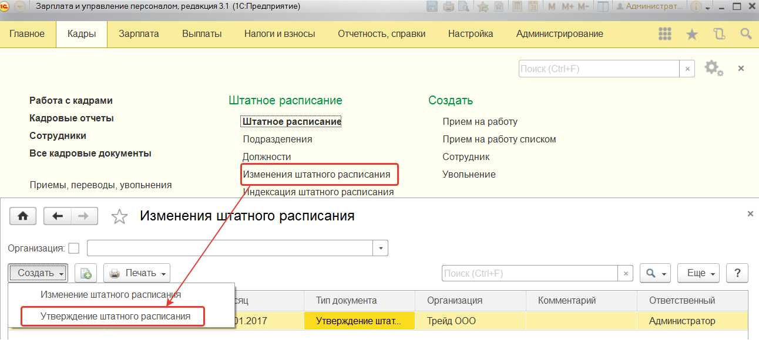This screenshot has height=340, width=759.
Task: Open the Администрирование section tab
Action: [560, 34]
